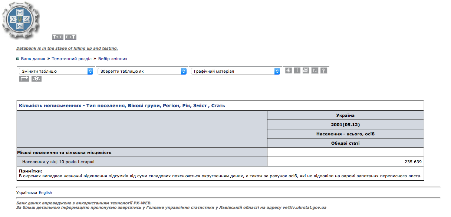Click the increase text size icon
The height and width of the screenshot is (217, 451).
click(x=70, y=37)
